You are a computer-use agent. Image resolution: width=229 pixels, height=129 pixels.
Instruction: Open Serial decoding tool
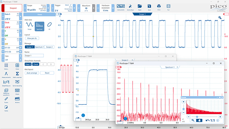17,83
